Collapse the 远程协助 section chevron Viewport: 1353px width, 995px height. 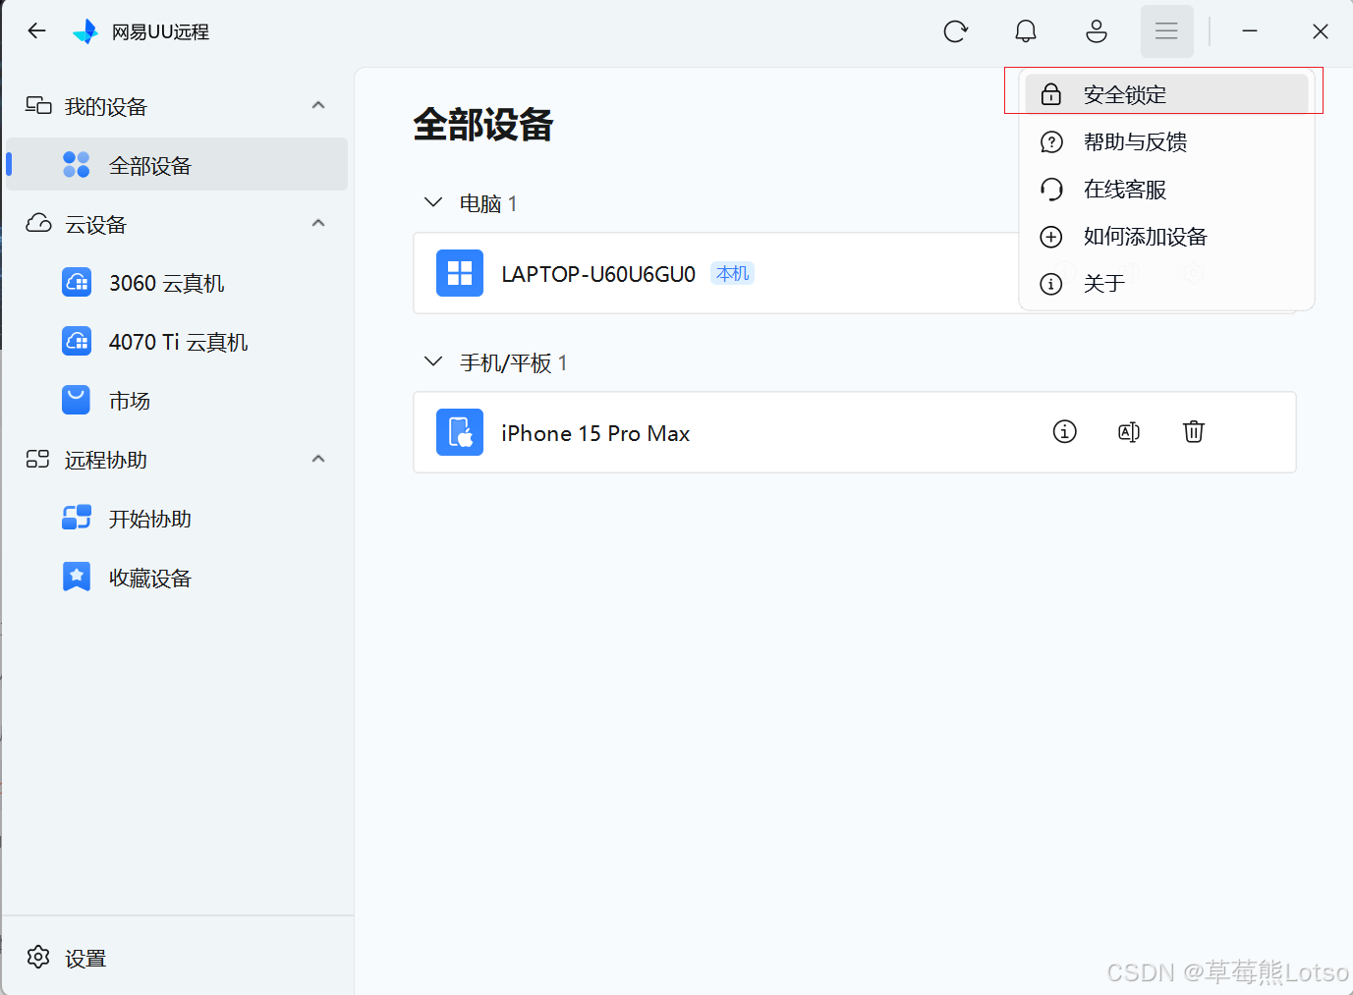point(318,459)
